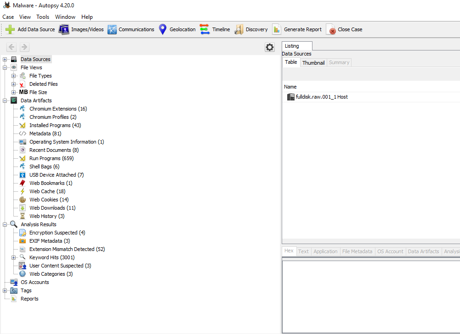Viewport: 460px width, 334px height.
Task: Select the Listing tab
Action: (297, 46)
